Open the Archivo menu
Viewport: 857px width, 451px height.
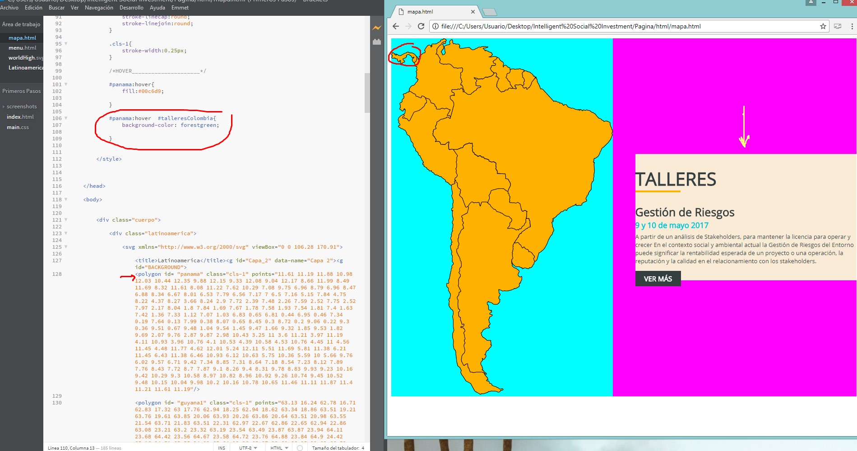tap(9, 8)
